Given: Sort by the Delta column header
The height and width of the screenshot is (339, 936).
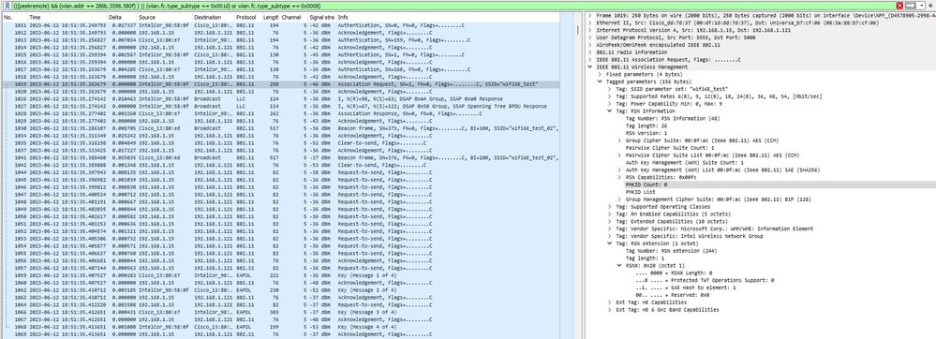Looking at the screenshot, I should 122,18.
